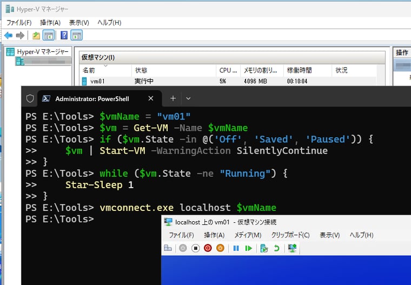Click the green Revert arrow icon
This screenshot has width=411, height=285.
tap(276, 248)
